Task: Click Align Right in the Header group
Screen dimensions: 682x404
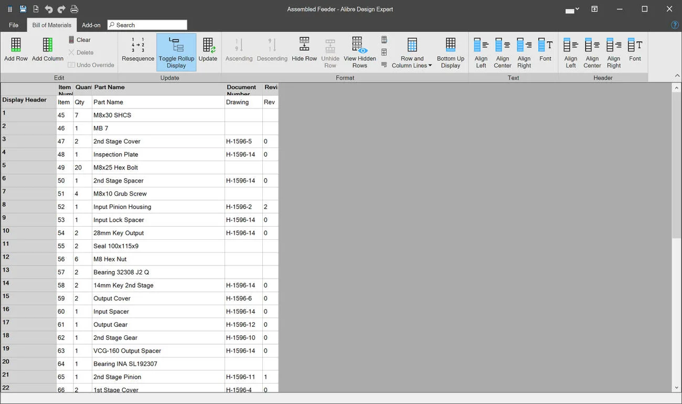Action: [x=614, y=52]
